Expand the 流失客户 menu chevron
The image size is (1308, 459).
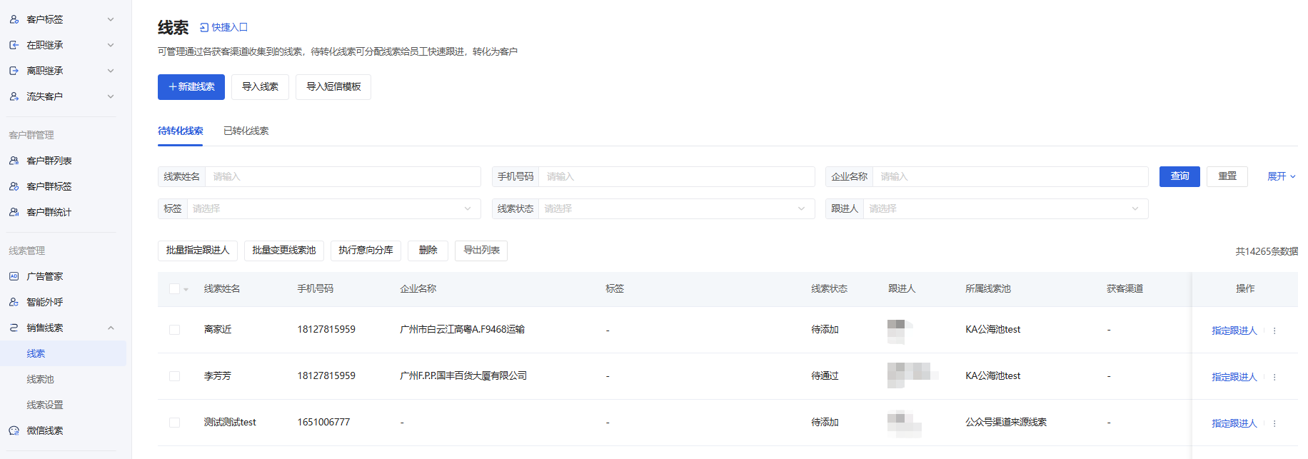tap(111, 96)
